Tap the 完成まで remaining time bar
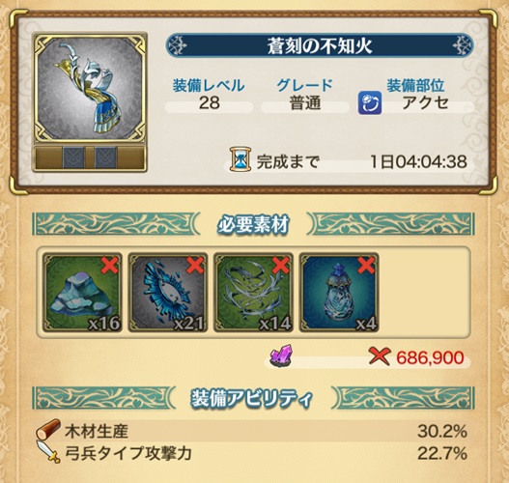 [x=350, y=161]
